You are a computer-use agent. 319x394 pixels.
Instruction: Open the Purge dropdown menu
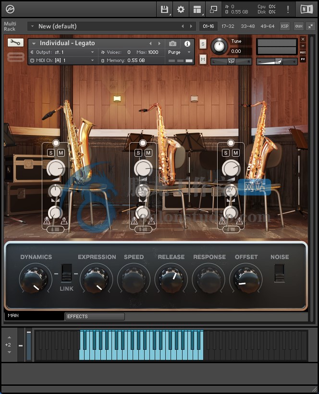tap(179, 52)
